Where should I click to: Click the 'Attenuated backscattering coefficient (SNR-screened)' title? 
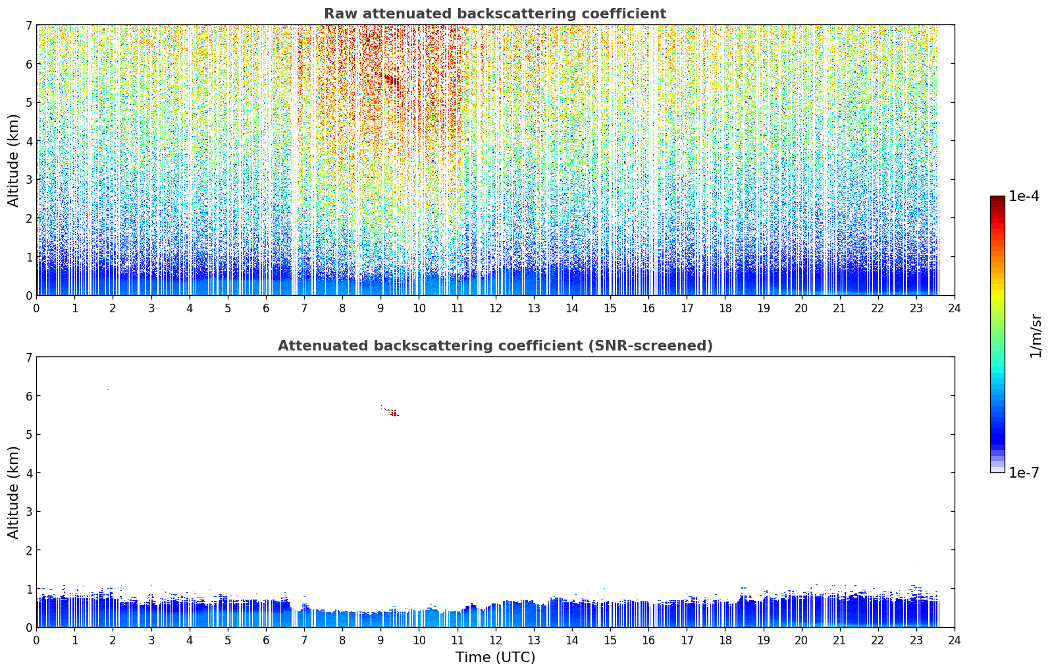click(x=495, y=346)
